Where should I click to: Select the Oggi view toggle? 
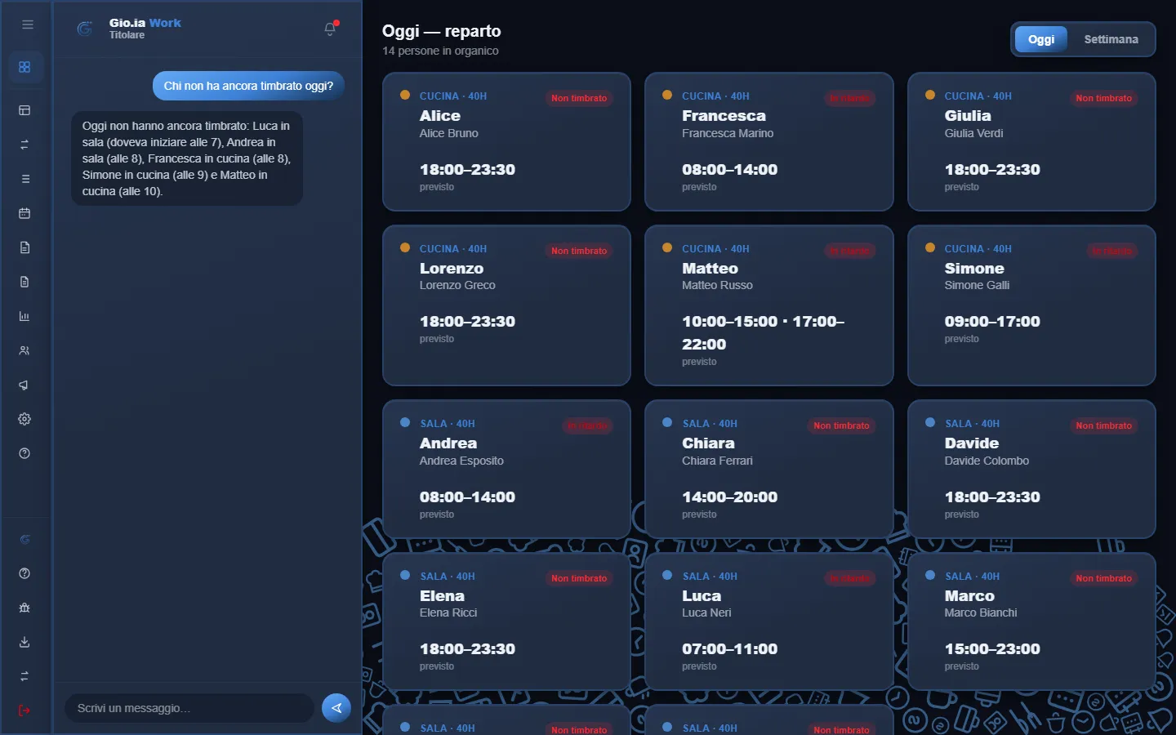click(x=1040, y=39)
